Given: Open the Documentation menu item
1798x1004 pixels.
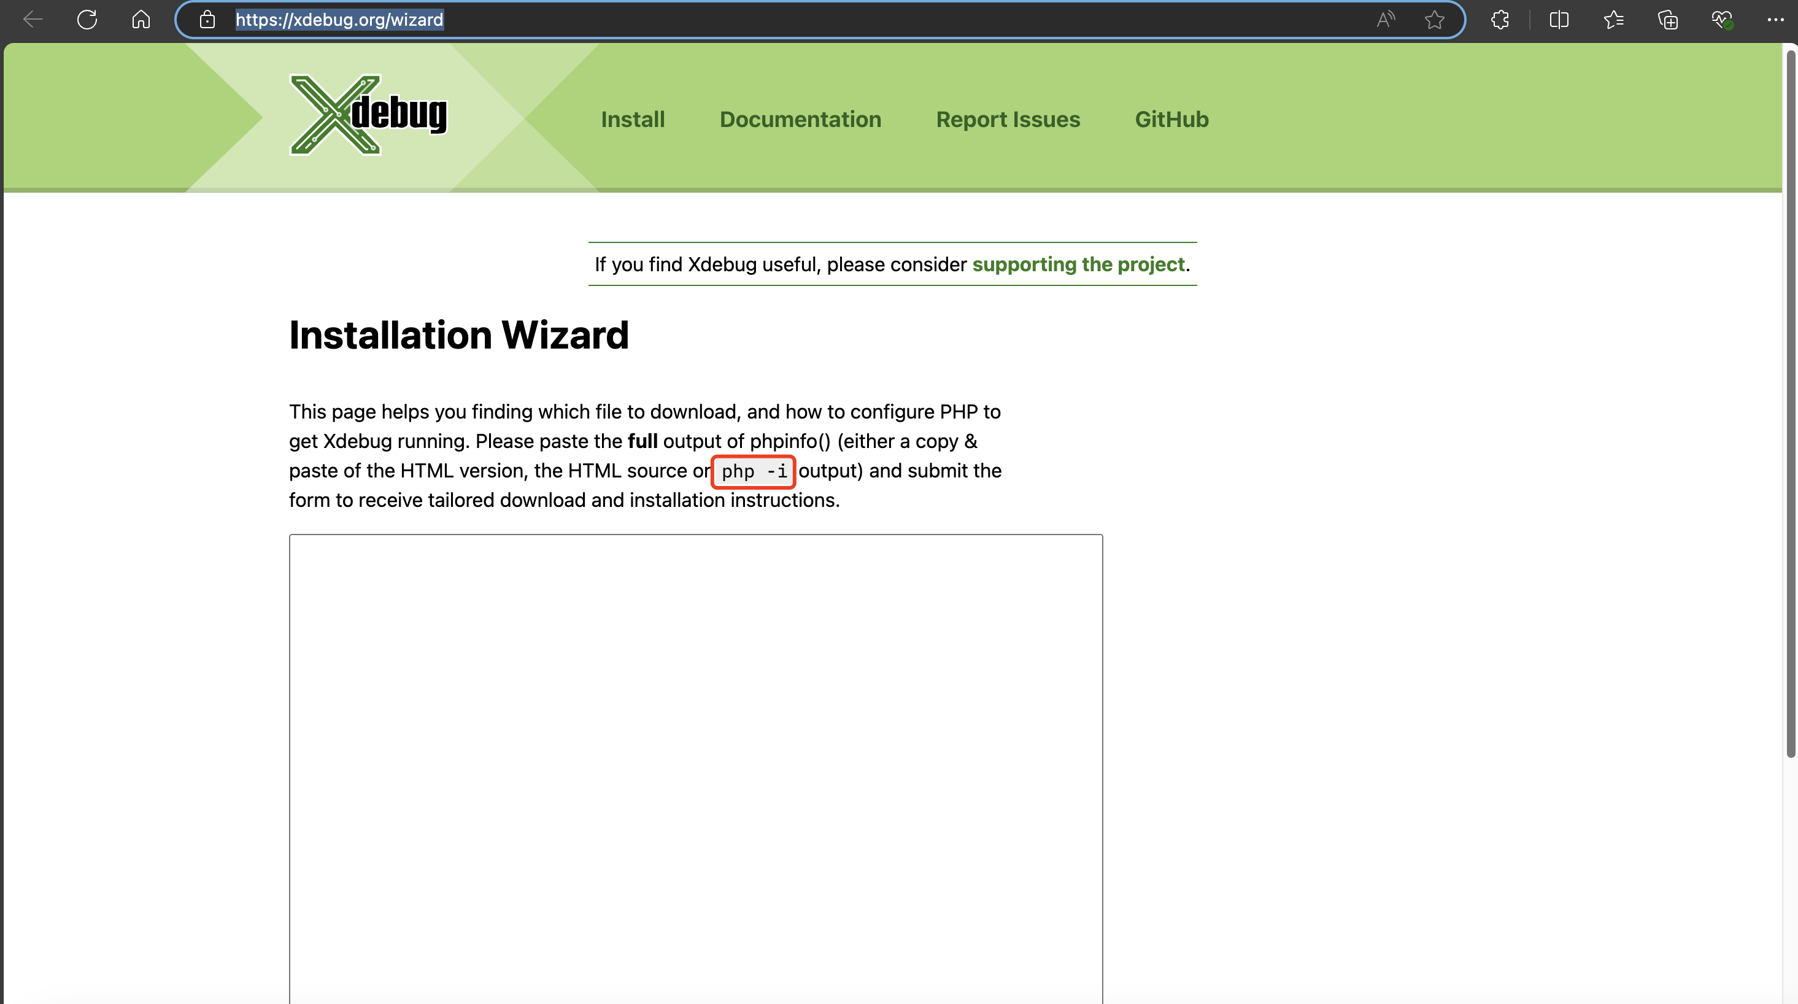Looking at the screenshot, I should tap(800, 120).
